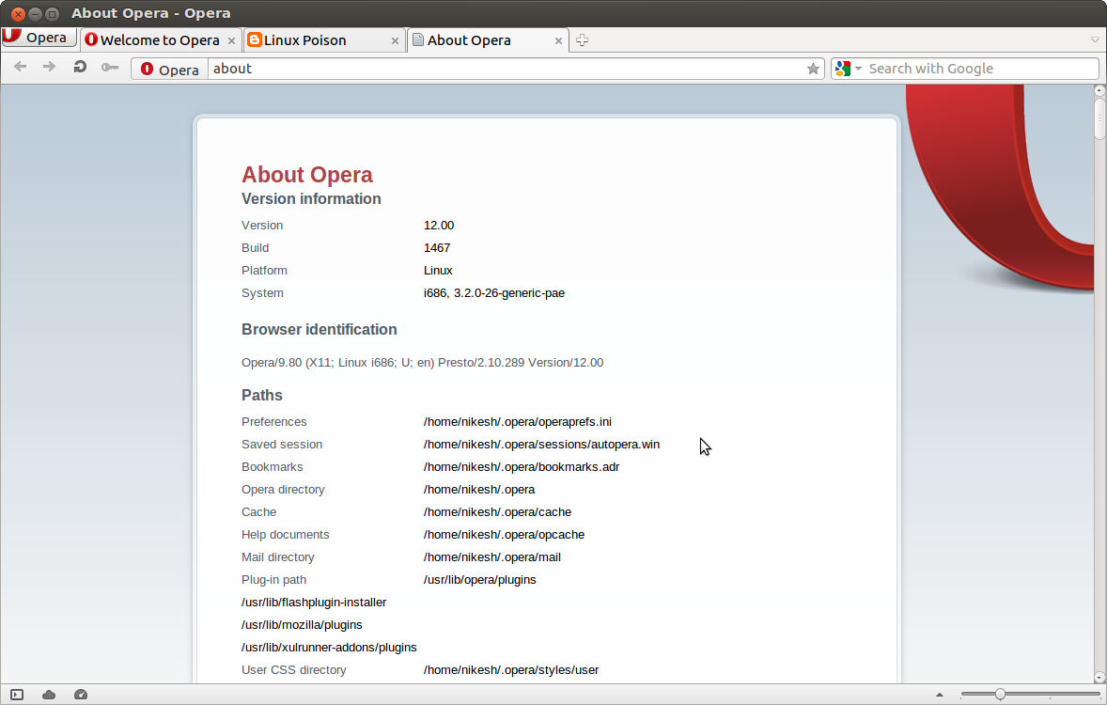Bookmark this page using the star icon
Screen dimensions: 1107x705
812,68
